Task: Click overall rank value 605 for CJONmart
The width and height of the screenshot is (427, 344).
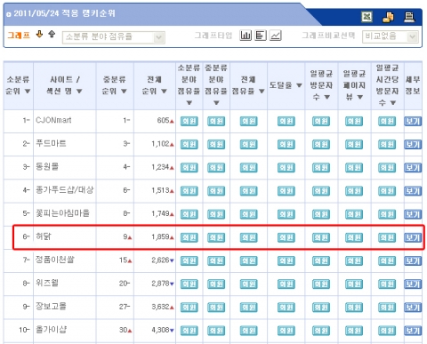Action: coord(163,120)
